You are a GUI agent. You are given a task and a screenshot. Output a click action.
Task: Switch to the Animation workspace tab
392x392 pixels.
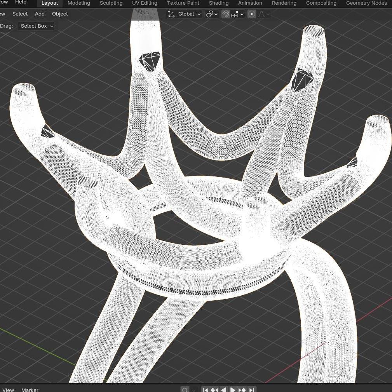[x=250, y=3]
